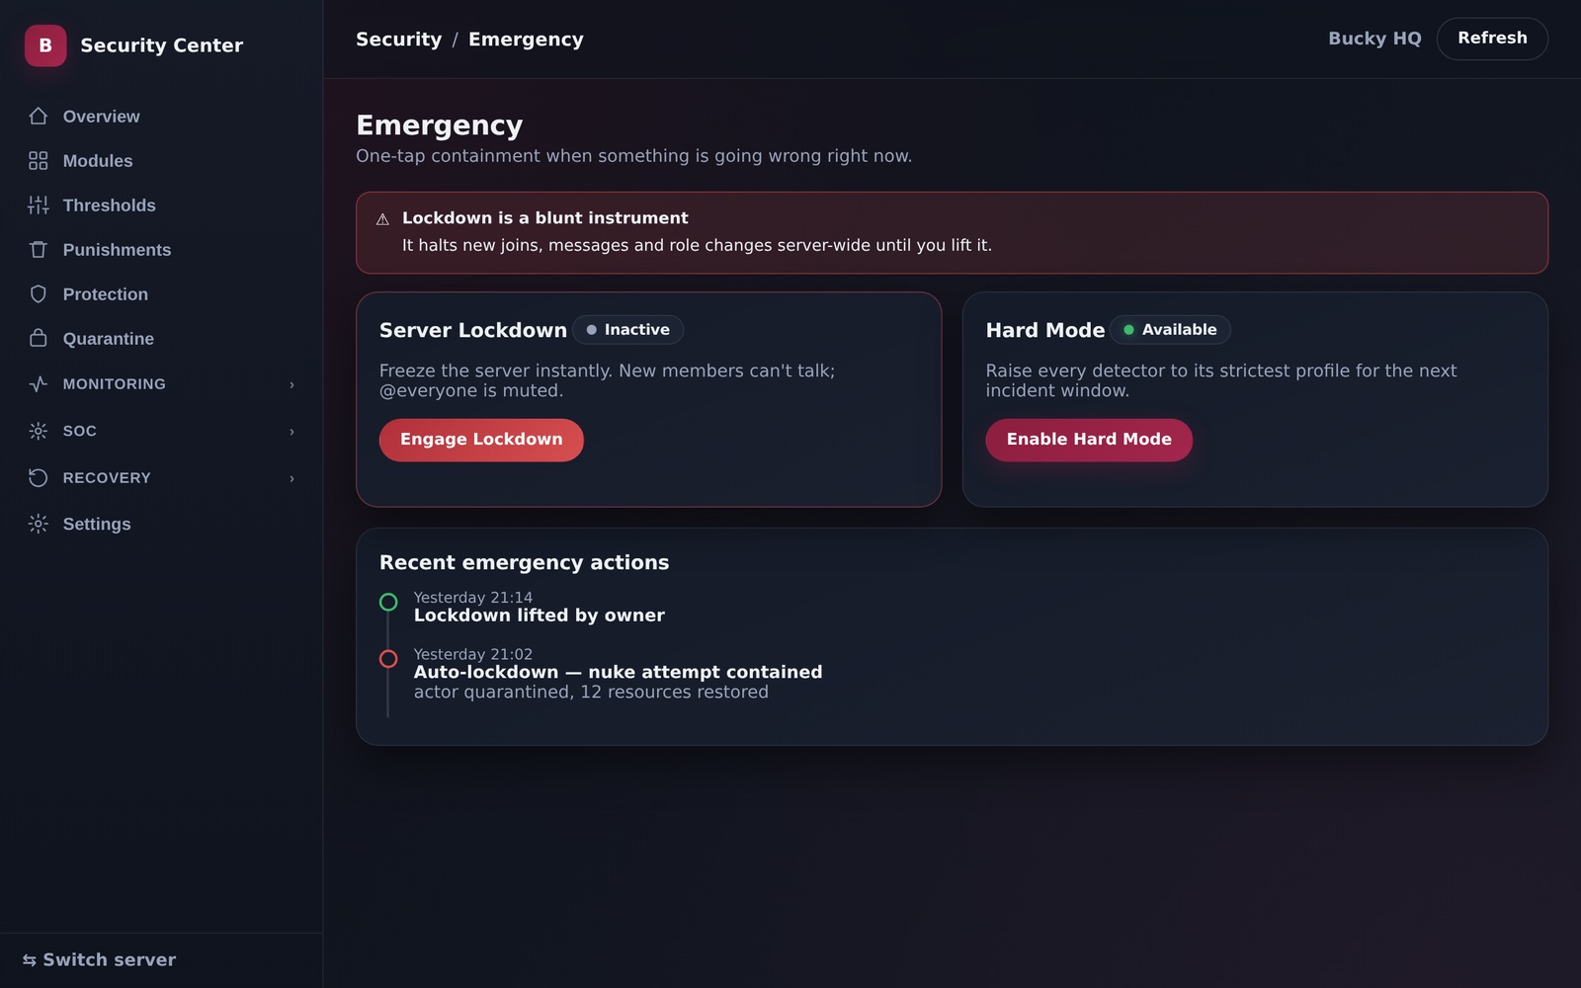Click the Inactive status badge

627,330
